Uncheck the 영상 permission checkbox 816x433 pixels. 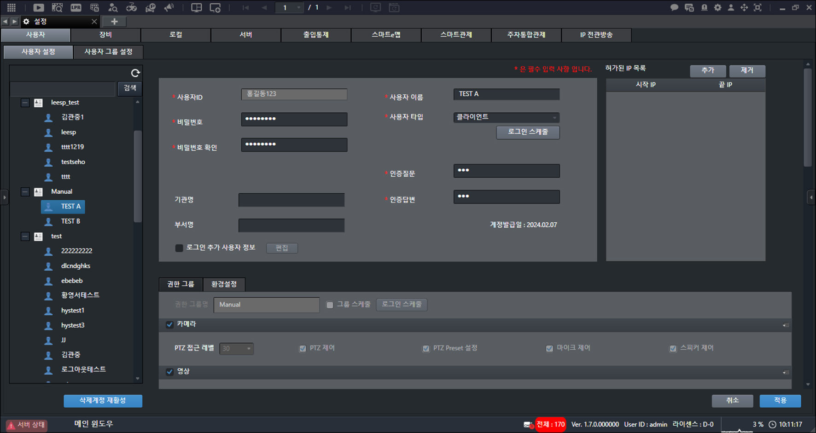[169, 372]
